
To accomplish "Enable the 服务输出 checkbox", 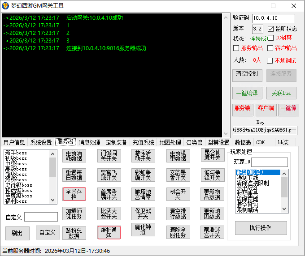I will (236, 48).
